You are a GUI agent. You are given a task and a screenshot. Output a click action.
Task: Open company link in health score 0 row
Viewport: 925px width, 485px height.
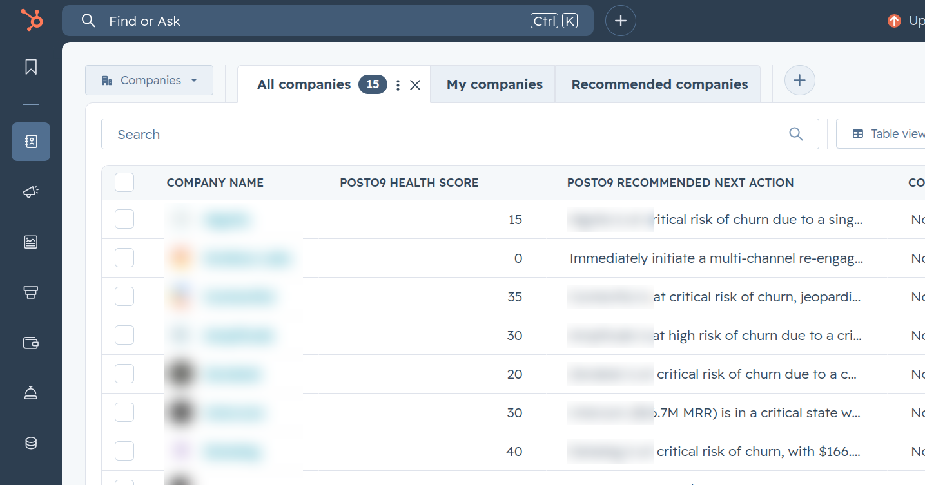pyautogui.click(x=247, y=258)
